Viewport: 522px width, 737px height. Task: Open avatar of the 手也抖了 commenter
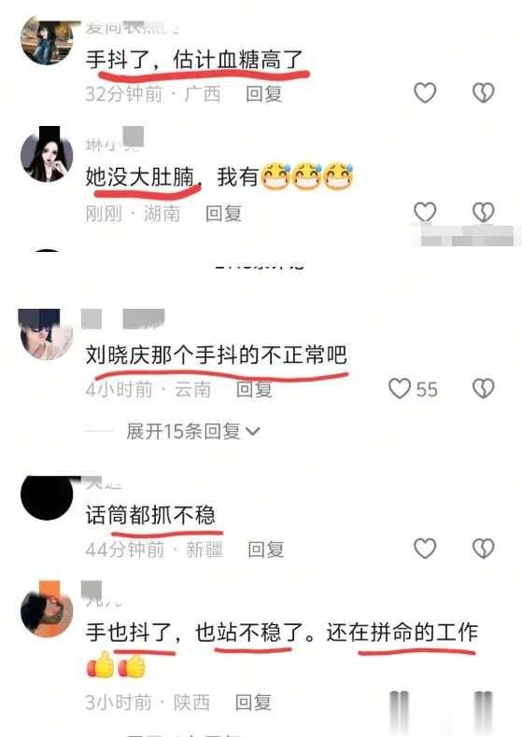pos(47,609)
